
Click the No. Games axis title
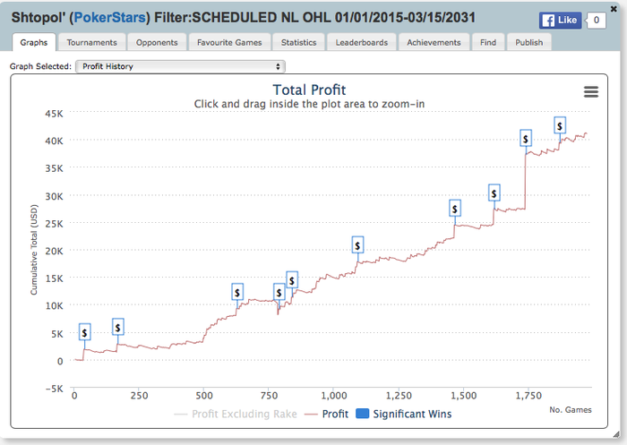571,410
